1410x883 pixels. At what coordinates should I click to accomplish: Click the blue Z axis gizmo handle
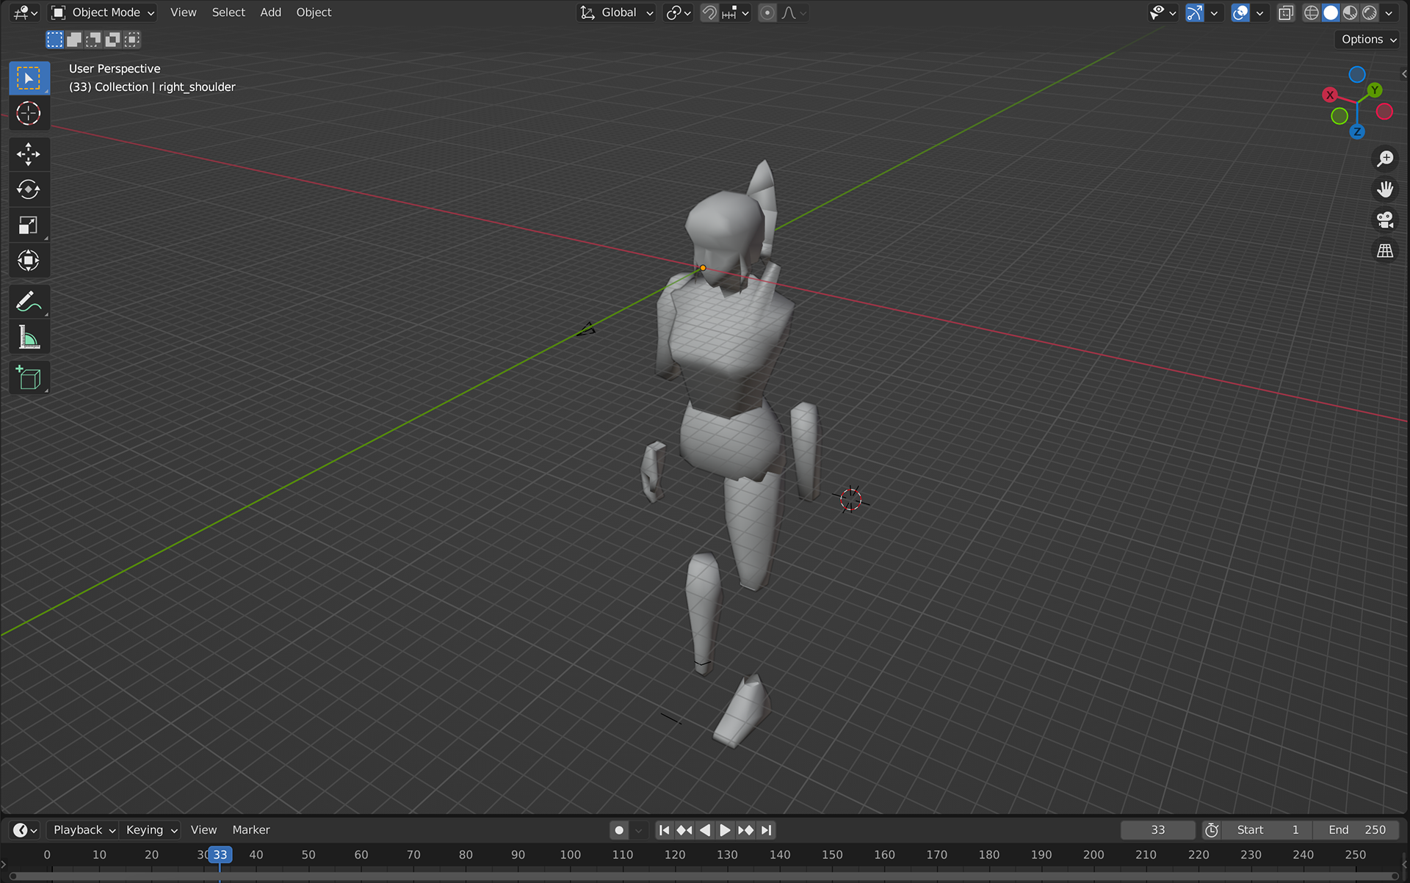1357,131
